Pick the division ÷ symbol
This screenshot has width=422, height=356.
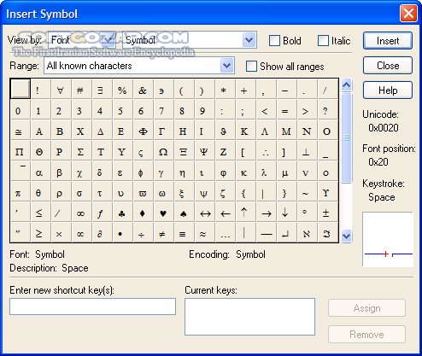click(144, 232)
